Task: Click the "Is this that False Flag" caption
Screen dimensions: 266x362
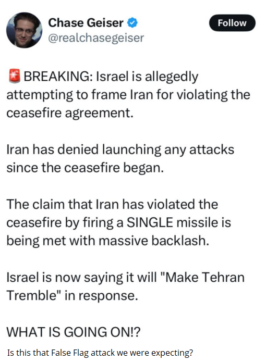Action: click(49, 353)
